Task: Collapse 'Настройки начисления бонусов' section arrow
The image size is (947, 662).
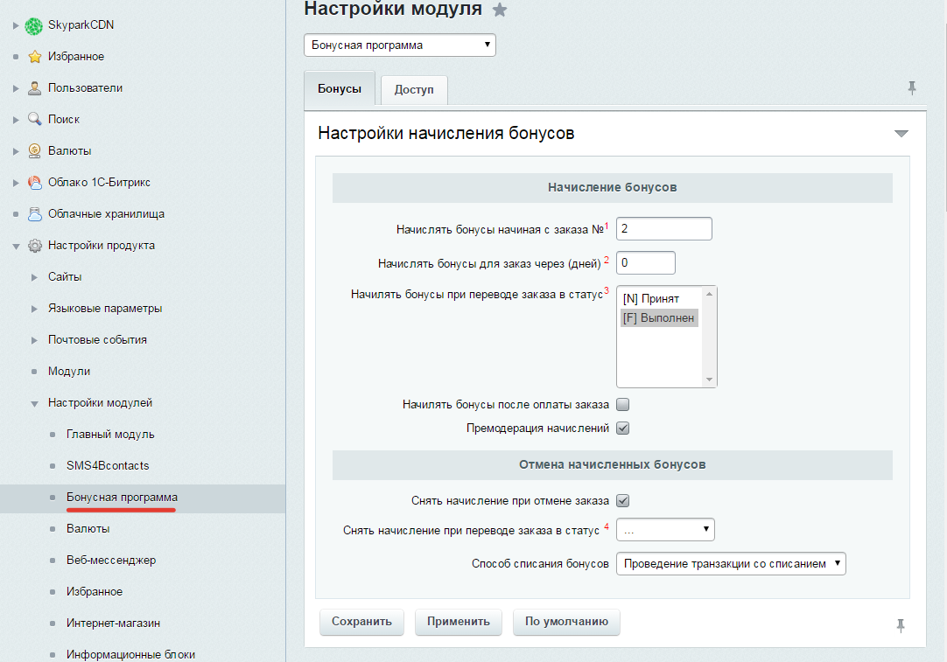Action: click(901, 134)
